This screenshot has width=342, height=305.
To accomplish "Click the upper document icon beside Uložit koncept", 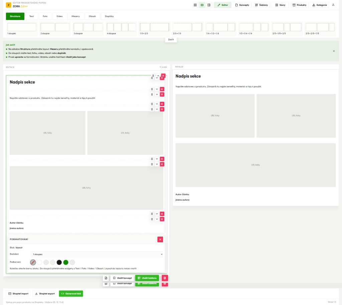I will click(106, 278).
